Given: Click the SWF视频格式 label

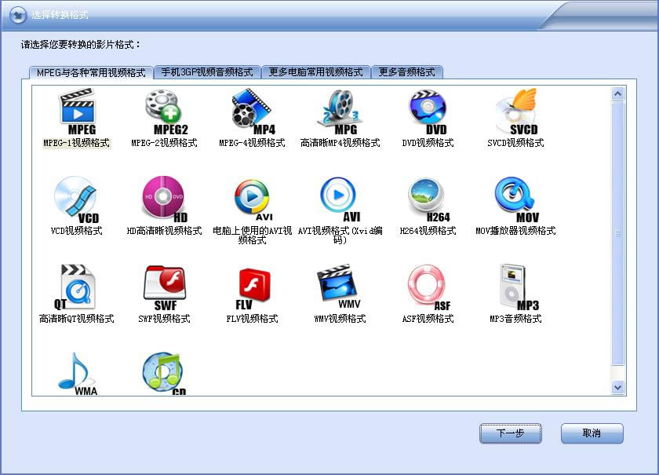Looking at the screenshot, I should (x=164, y=319).
